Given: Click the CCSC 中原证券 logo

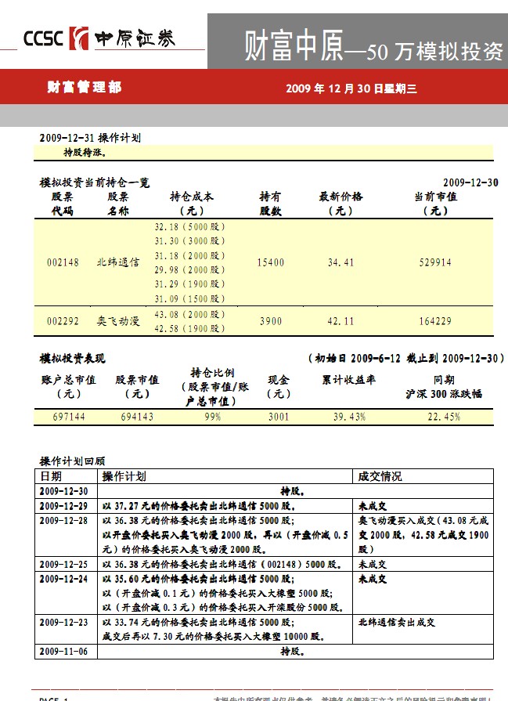Looking at the screenshot, I should click(99, 38).
